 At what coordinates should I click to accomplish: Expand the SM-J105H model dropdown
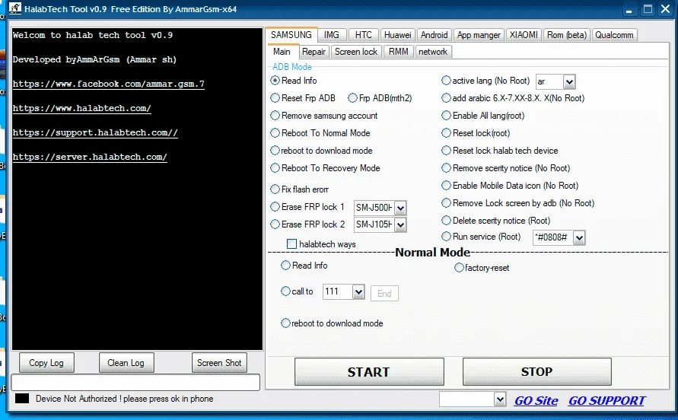(x=400, y=225)
